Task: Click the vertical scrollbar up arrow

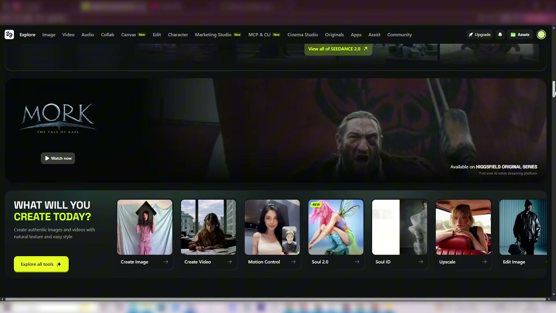Action: point(554,28)
